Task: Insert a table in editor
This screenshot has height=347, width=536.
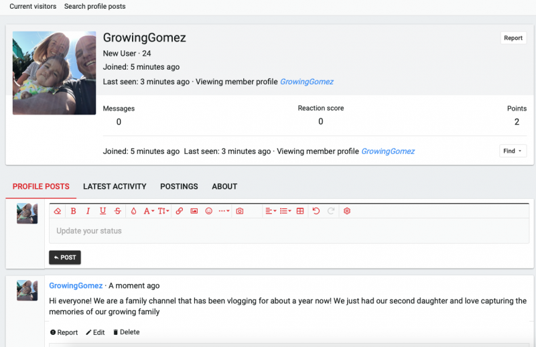Action: [300, 211]
